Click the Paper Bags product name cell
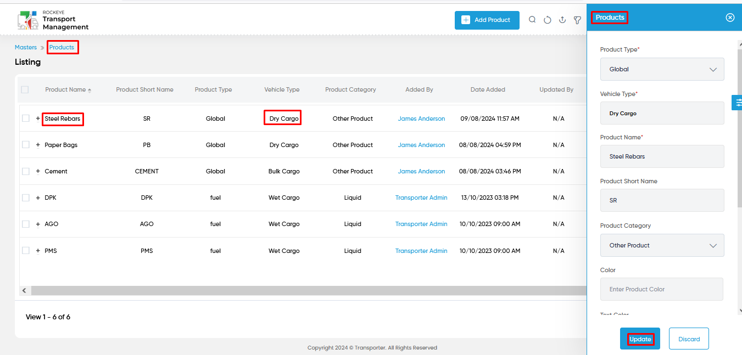 pos(61,145)
